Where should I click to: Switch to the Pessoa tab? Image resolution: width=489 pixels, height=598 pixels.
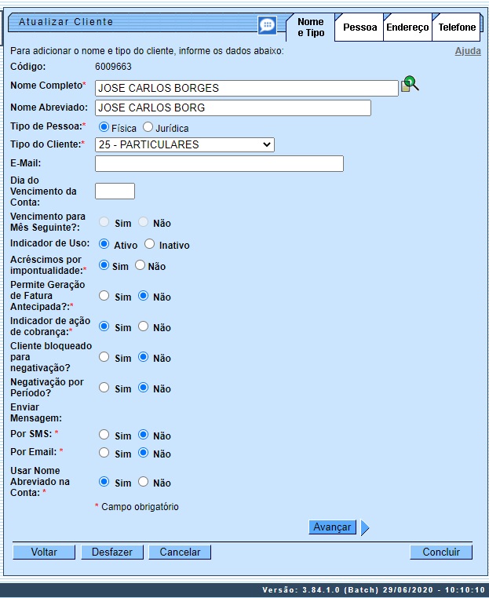[359, 27]
